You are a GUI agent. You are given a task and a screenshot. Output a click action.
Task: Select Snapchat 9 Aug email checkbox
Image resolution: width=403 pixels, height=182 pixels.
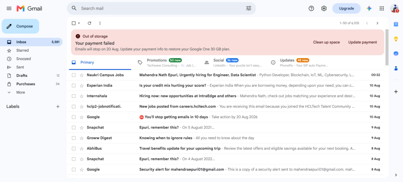point(74,128)
